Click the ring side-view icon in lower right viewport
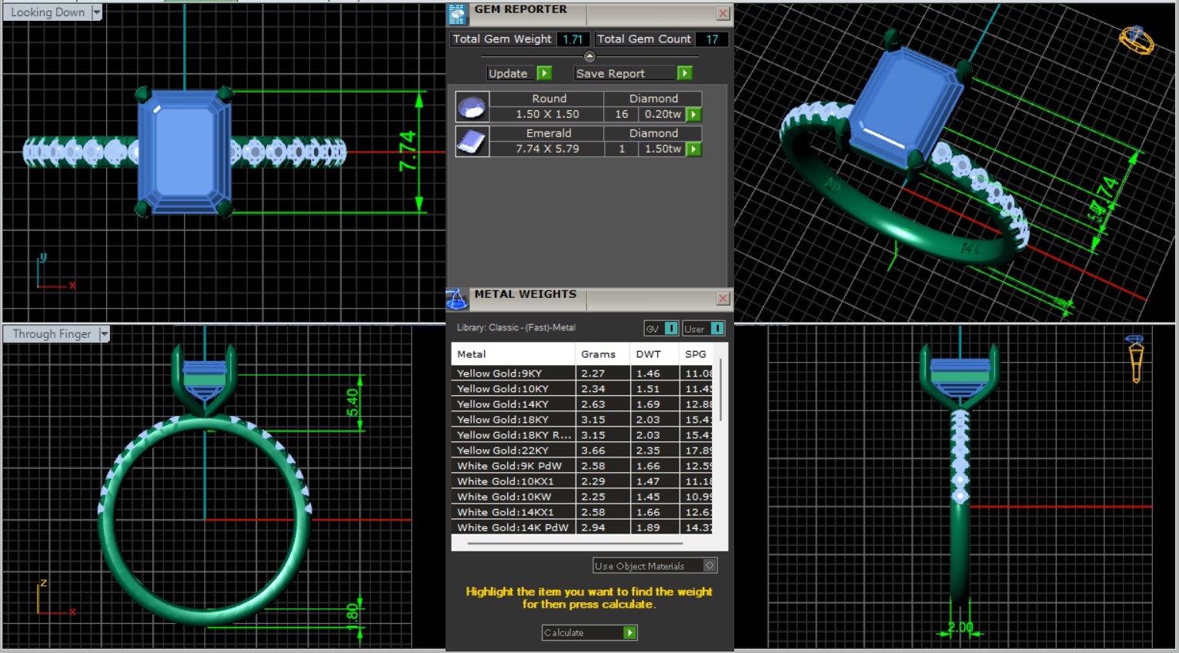1179x653 pixels. tap(1135, 359)
